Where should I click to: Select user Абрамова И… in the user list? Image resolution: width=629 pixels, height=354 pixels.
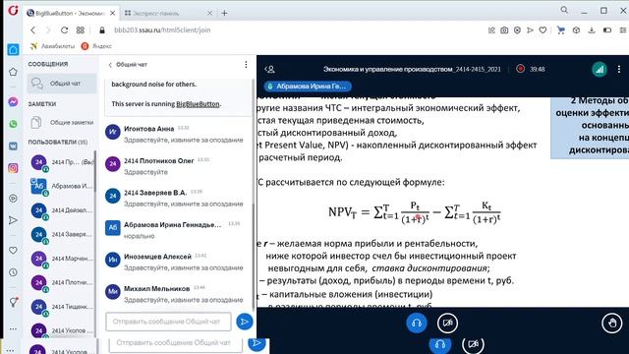(x=62, y=187)
